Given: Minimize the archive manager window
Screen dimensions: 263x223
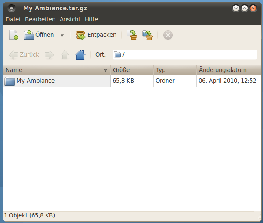Looking at the screenshot, I should (236, 8).
